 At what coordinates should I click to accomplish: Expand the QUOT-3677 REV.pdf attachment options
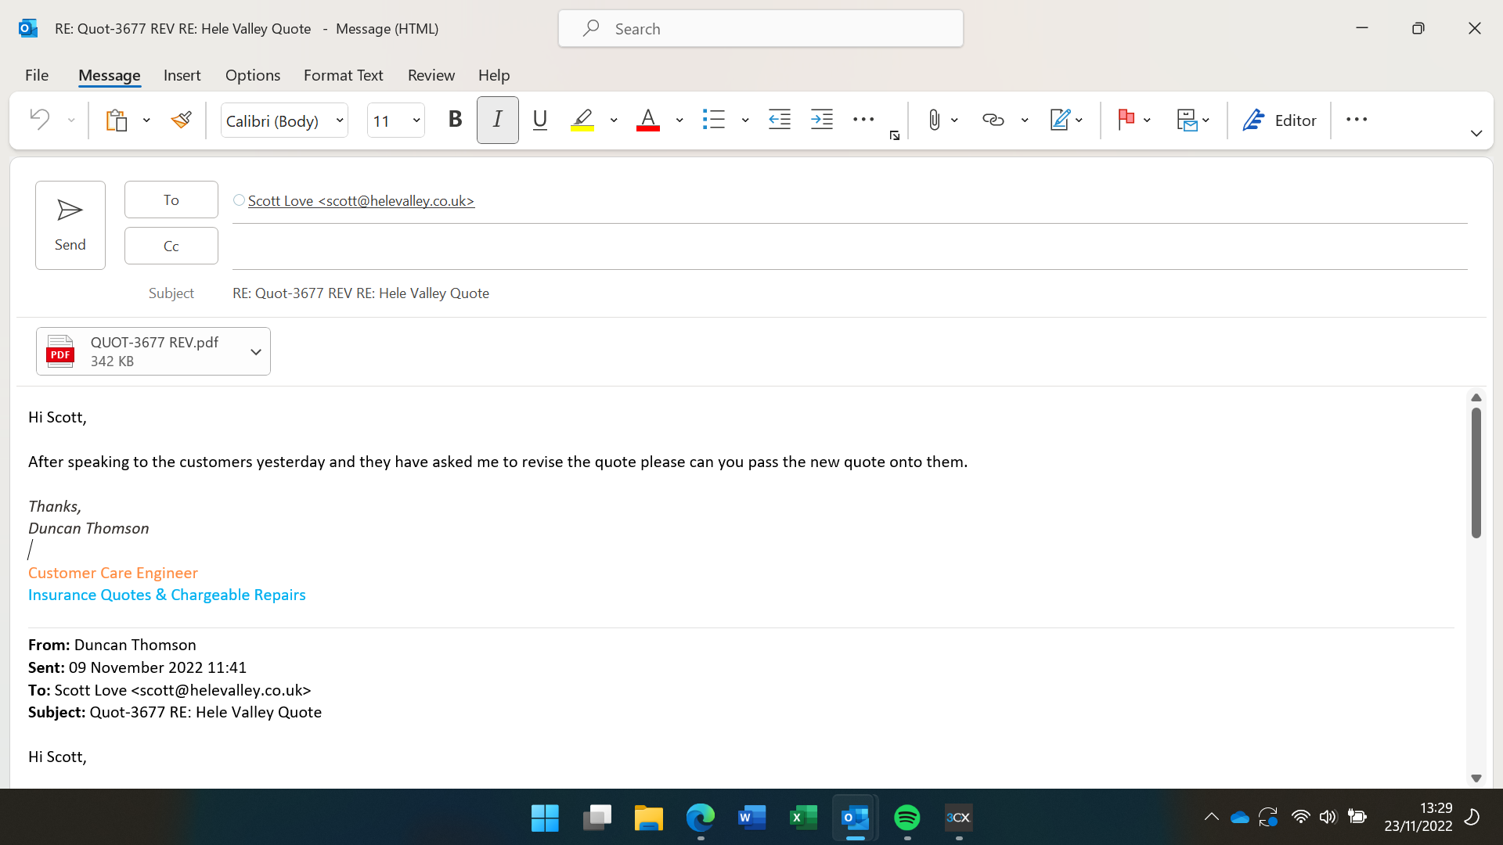click(255, 352)
